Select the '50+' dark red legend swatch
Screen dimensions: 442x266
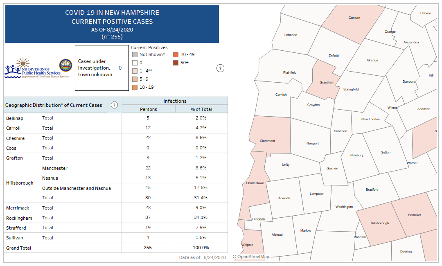click(x=176, y=63)
